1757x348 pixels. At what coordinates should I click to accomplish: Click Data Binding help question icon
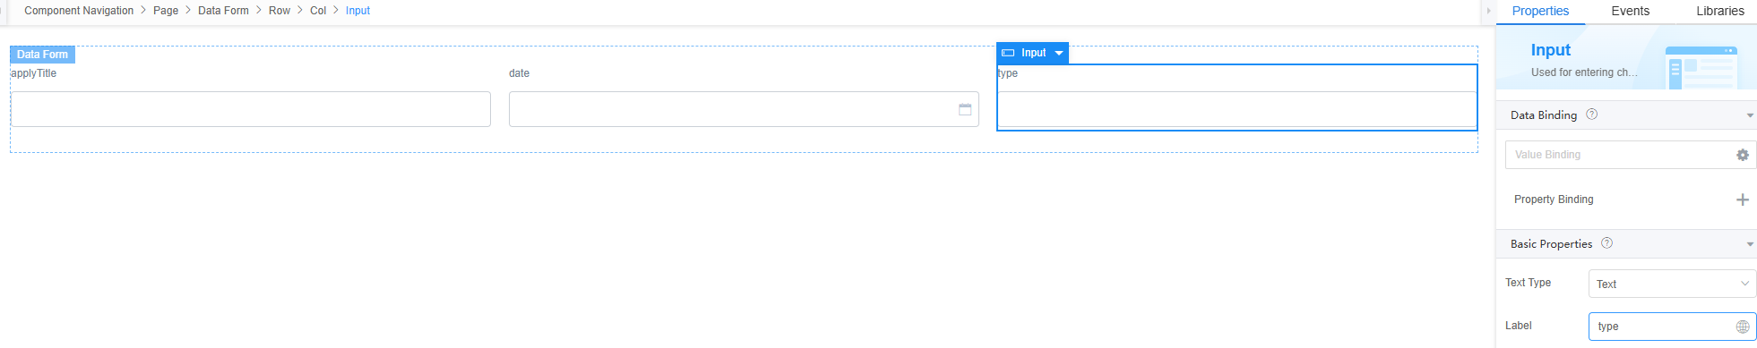click(1591, 115)
